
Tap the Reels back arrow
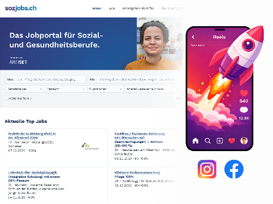pos(193,37)
